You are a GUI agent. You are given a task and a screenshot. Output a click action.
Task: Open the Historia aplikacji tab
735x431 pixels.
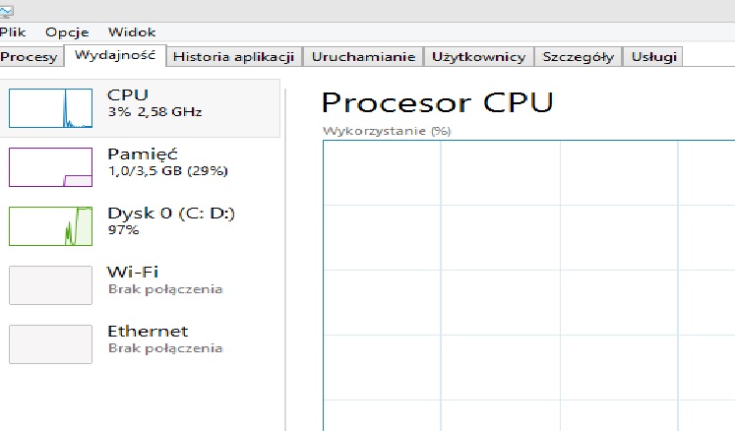234,57
